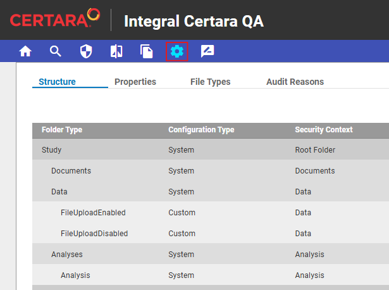
Task: Click the Security Context column header
Action: (x=324, y=130)
